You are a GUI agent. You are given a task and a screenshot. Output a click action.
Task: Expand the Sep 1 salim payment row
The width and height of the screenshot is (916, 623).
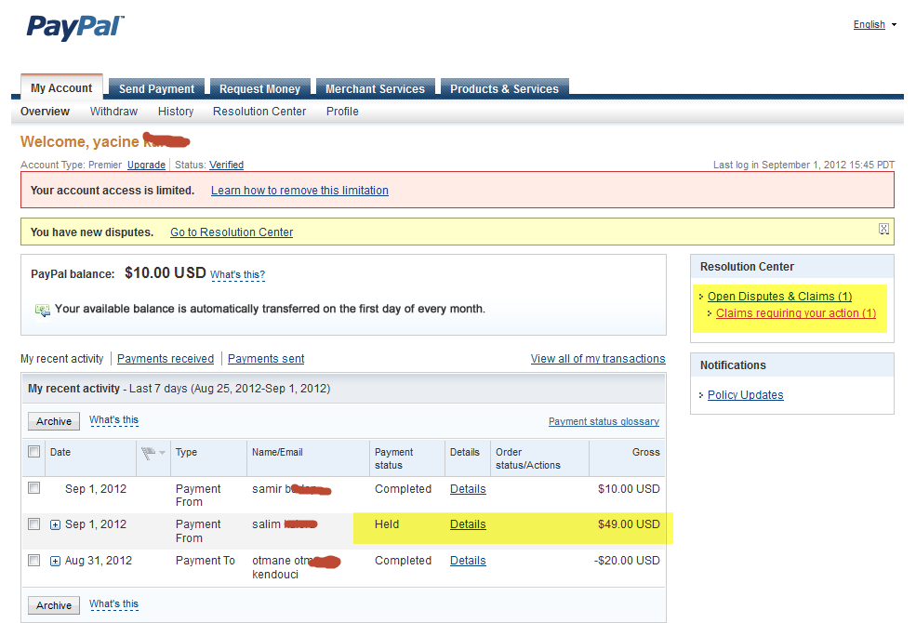(x=55, y=525)
